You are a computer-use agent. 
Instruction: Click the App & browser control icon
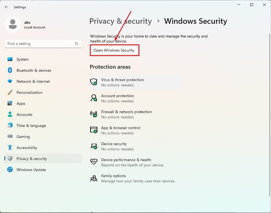(94, 130)
